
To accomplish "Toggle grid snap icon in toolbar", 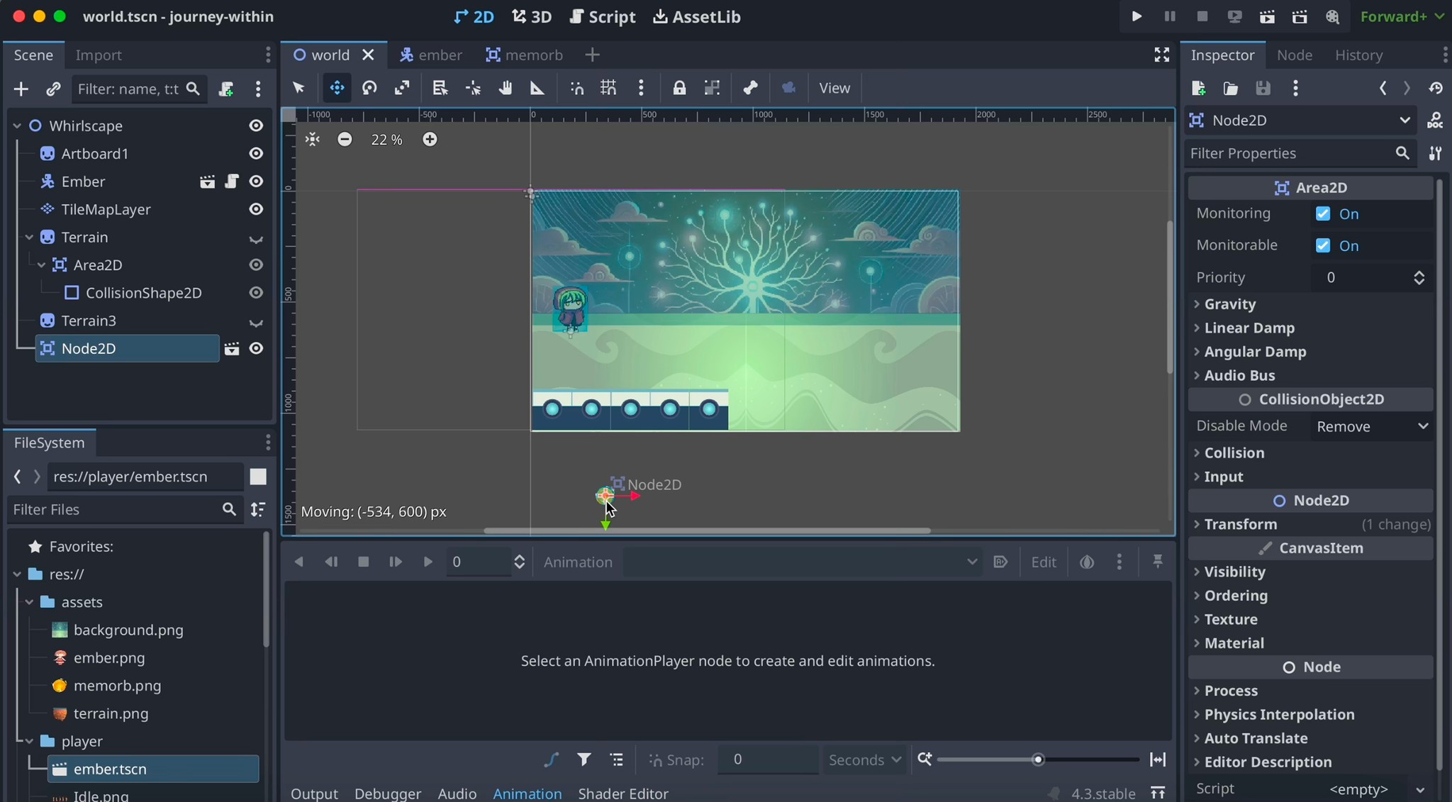I will click(608, 88).
